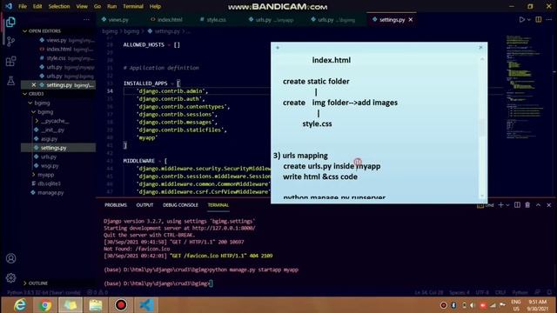This screenshot has width=557, height=313.
Task: Open the Manage gear menu
Action: pyautogui.click(x=10, y=278)
